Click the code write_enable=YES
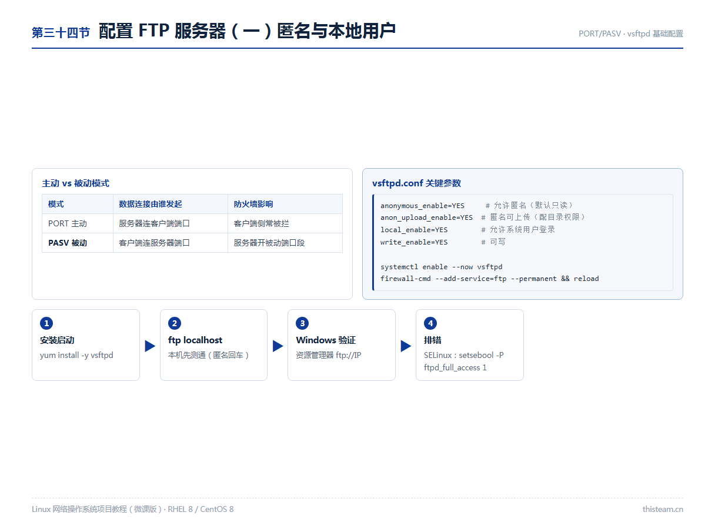This screenshot has width=715, height=529. (414, 242)
